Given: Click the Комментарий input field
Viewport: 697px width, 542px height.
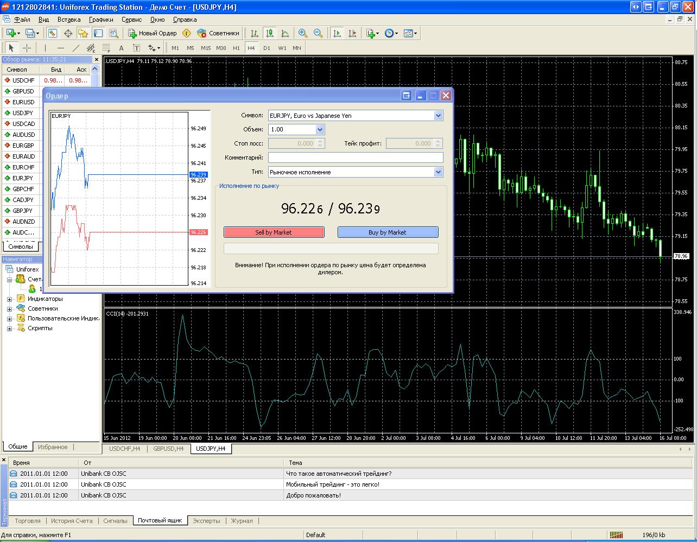Looking at the screenshot, I should coord(356,157).
